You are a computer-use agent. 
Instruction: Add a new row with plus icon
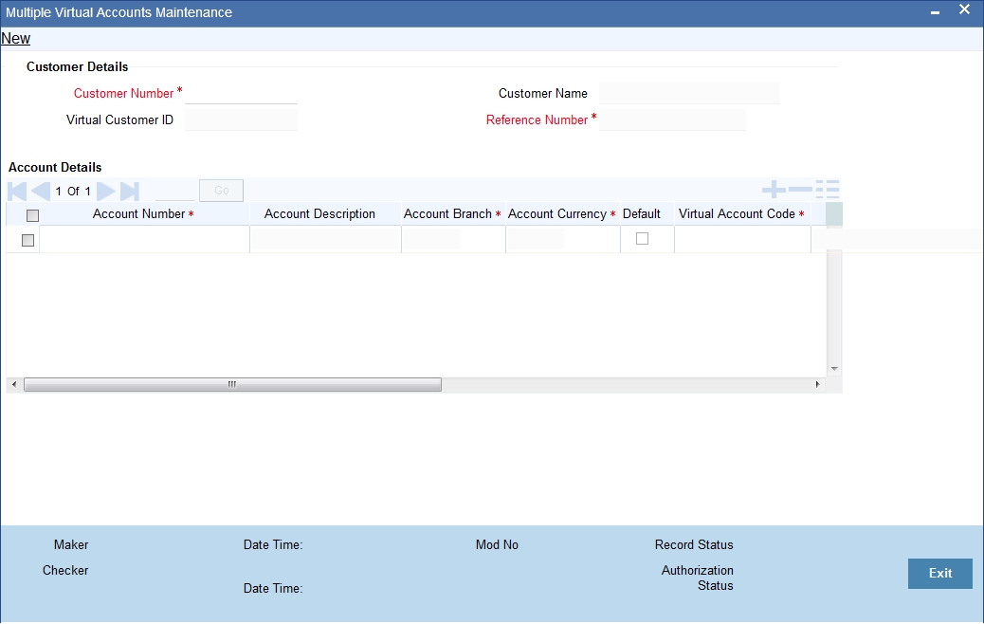point(774,189)
